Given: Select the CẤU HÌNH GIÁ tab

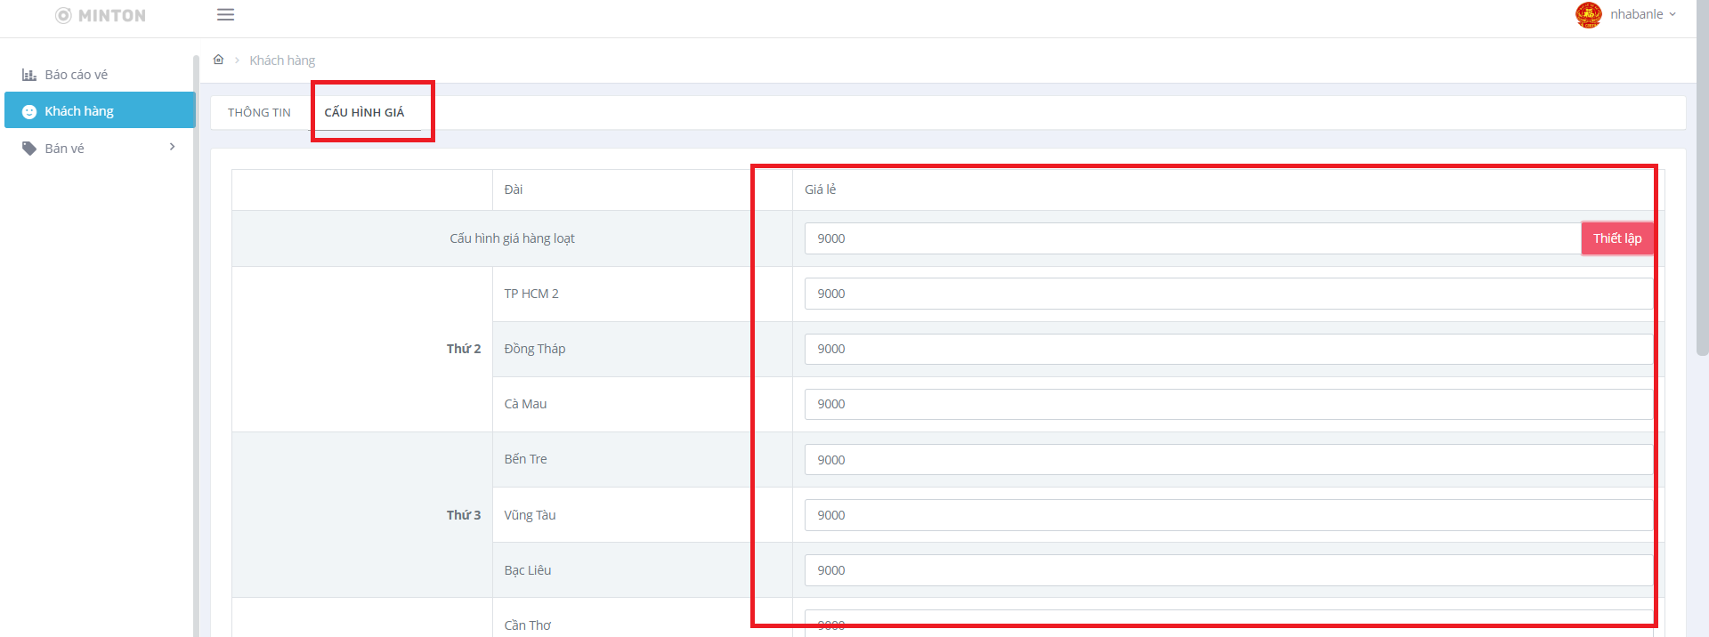Looking at the screenshot, I should 364,112.
